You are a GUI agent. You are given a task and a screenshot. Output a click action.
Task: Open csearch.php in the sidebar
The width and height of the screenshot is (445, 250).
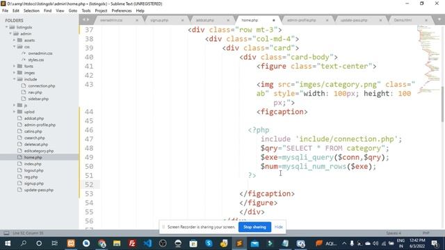[34, 138]
